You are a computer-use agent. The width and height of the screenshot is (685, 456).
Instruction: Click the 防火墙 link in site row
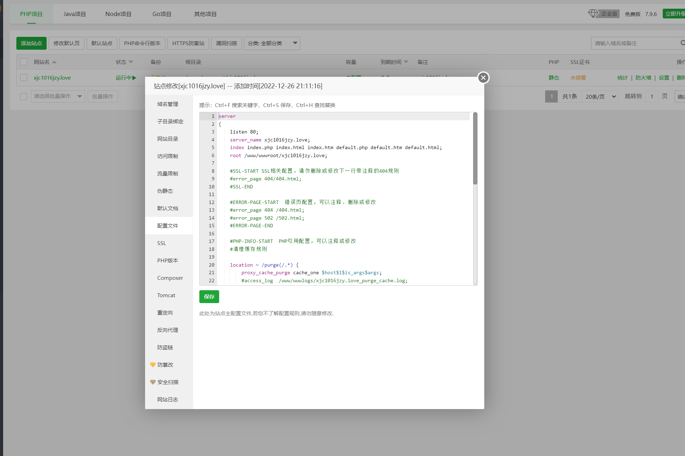coord(643,78)
